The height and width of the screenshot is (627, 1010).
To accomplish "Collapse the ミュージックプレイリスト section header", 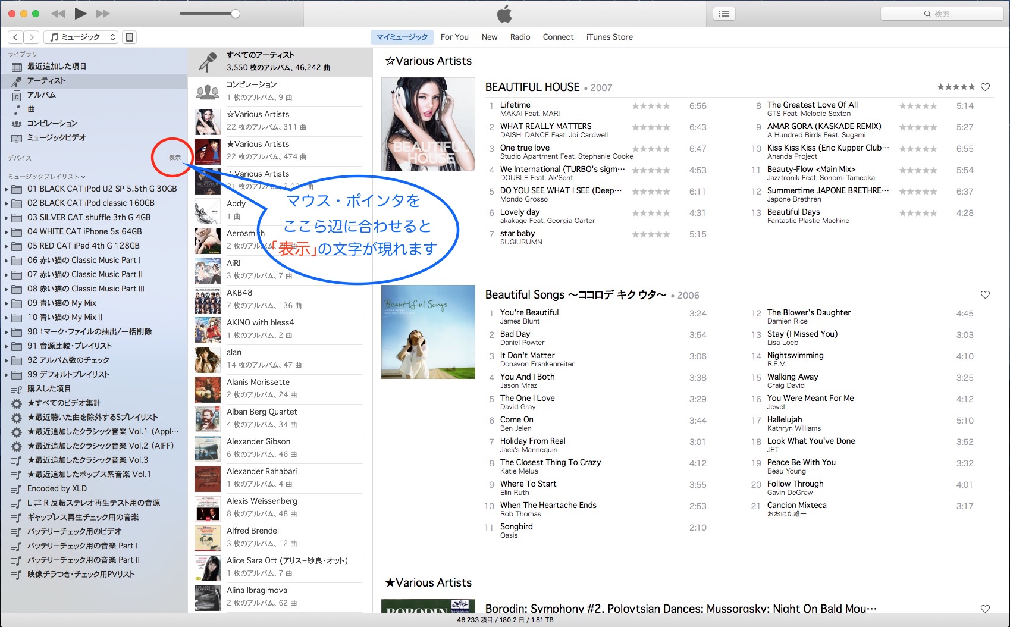I will tap(47, 177).
